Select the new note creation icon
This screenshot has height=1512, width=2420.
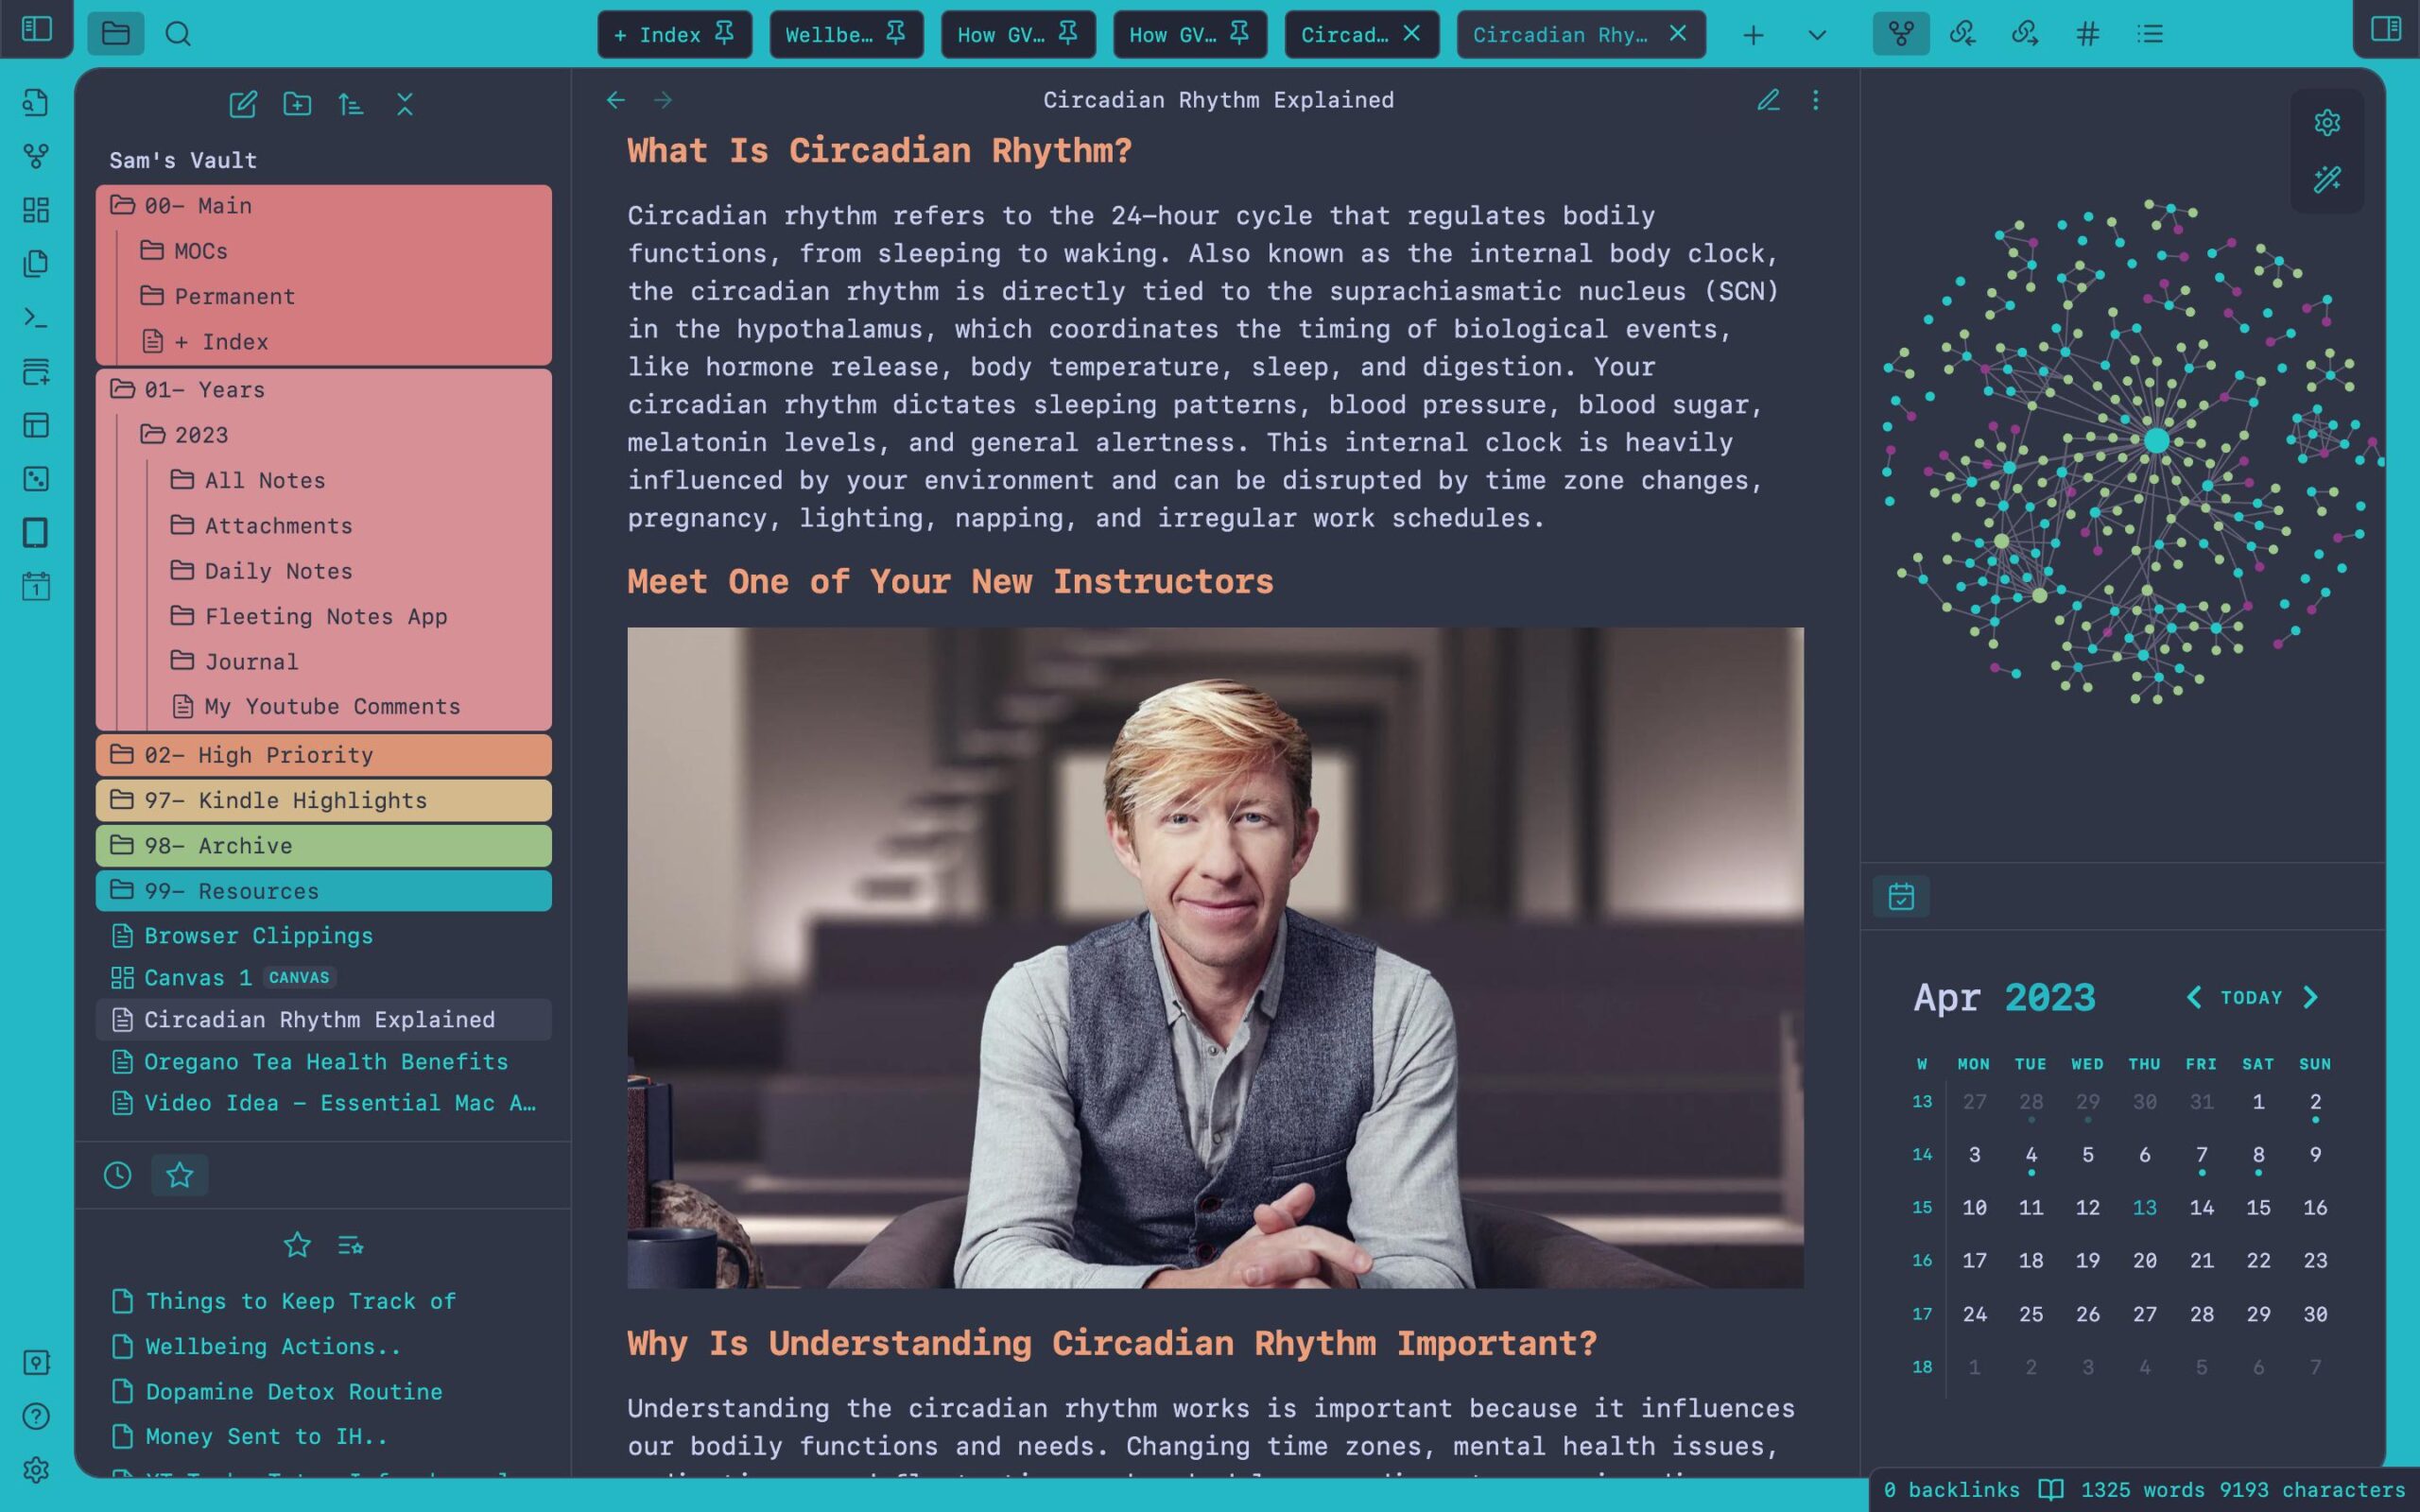242,105
